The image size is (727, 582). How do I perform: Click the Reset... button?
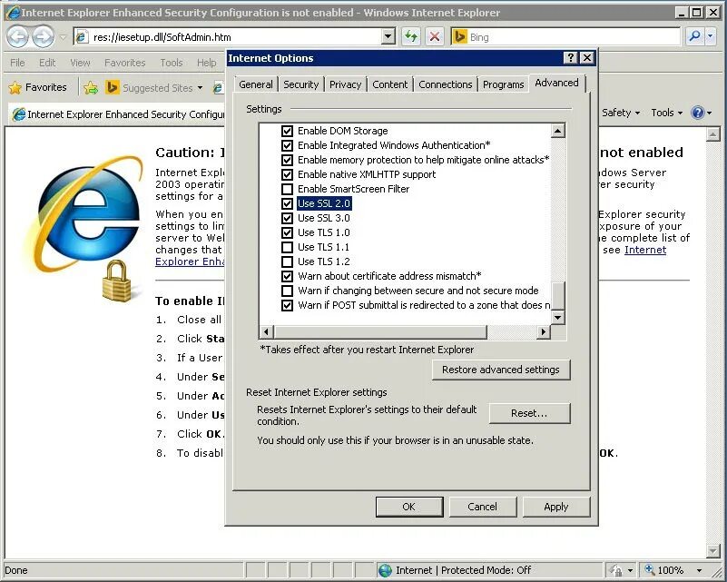pyautogui.click(x=529, y=413)
